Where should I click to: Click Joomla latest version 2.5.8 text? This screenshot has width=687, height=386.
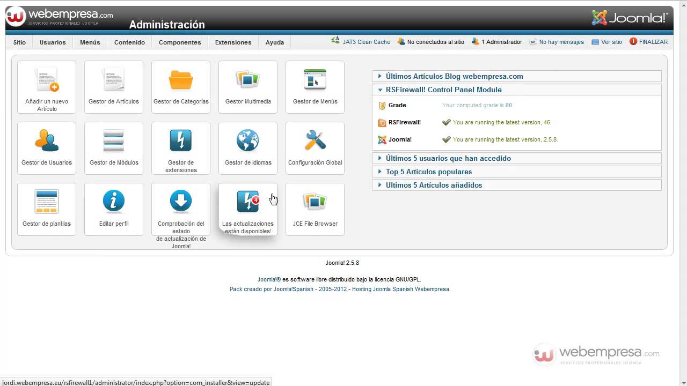tap(506, 140)
